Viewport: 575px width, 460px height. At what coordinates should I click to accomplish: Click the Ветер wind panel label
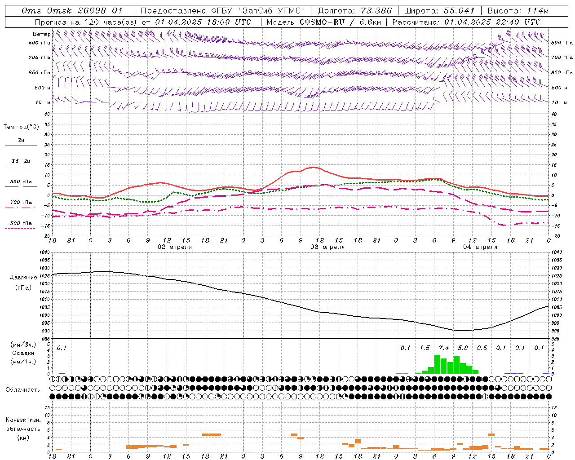pos(41,34)
